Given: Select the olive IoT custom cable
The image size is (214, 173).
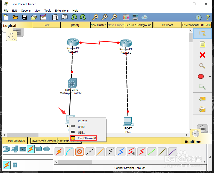Looking at the screenshot, I should [162, 152].
